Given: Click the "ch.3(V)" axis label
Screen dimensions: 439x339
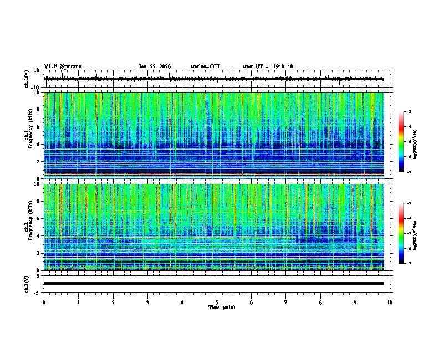Looking at the screenshot, I should (x=27, y=284).
